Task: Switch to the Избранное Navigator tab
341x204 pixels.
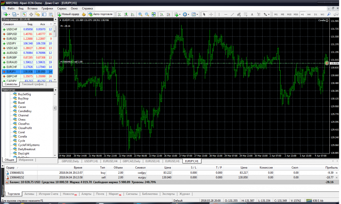Action: pos(26,160)
